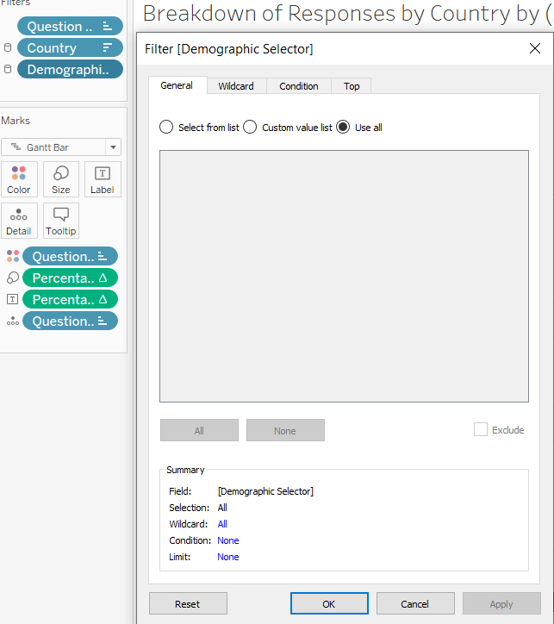
Task: Click the blue Condition None link in Summary
Action: [x=228, y=540]
